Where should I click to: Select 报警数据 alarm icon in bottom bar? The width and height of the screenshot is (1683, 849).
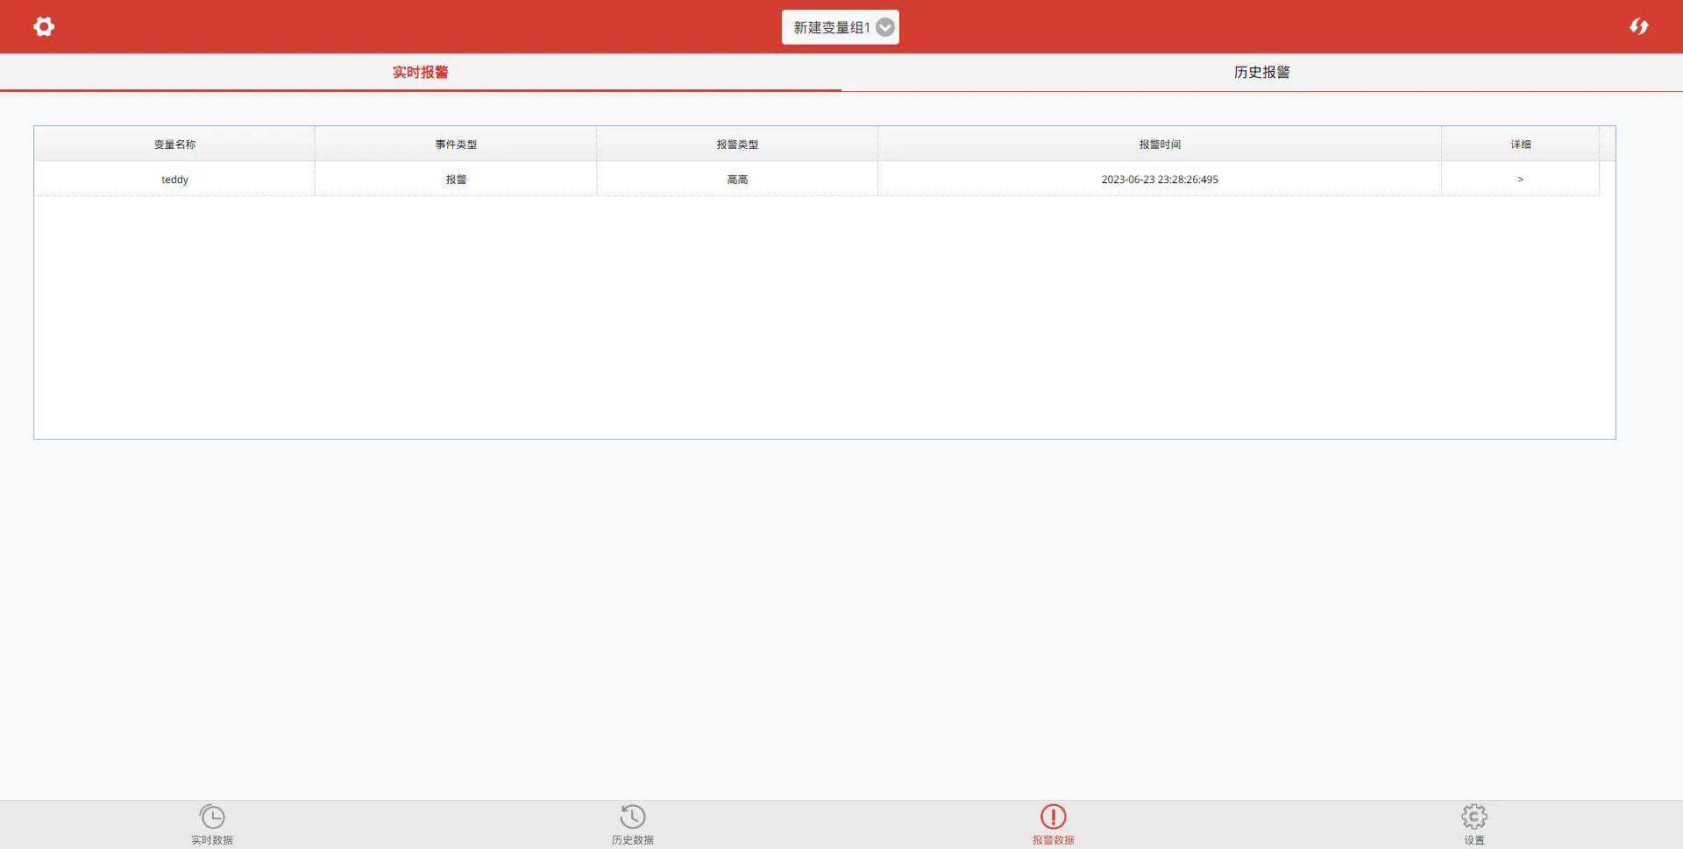click(x=1053, y=817)
